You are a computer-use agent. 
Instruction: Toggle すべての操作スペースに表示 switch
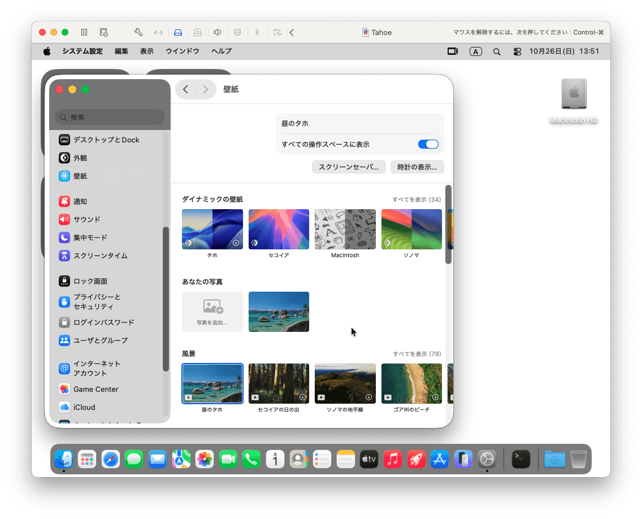click(428, 144)
